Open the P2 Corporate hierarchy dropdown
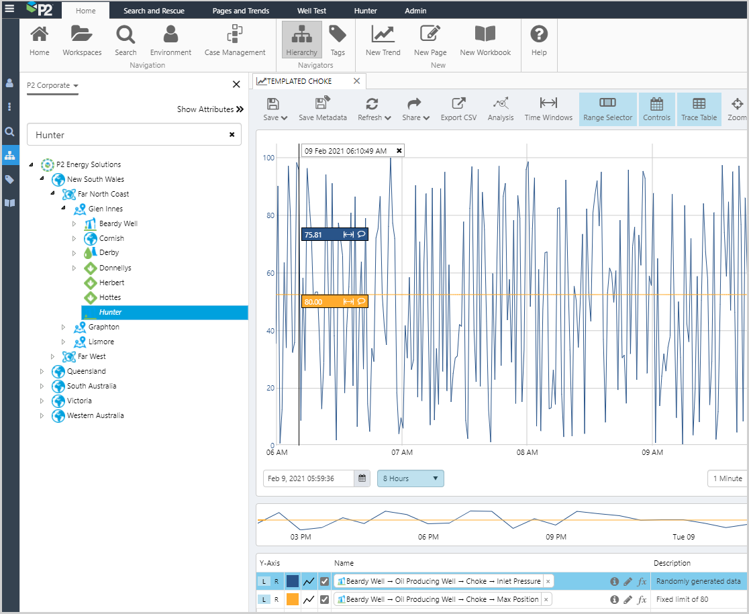Screen dimensions: 749x614 click(x=52, y=86)
